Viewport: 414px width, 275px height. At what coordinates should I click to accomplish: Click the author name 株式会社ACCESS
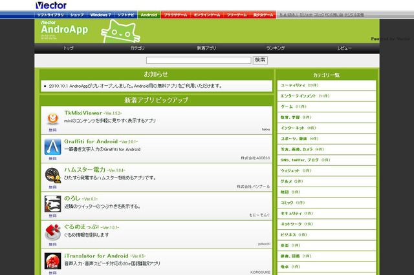click(256, 158)
